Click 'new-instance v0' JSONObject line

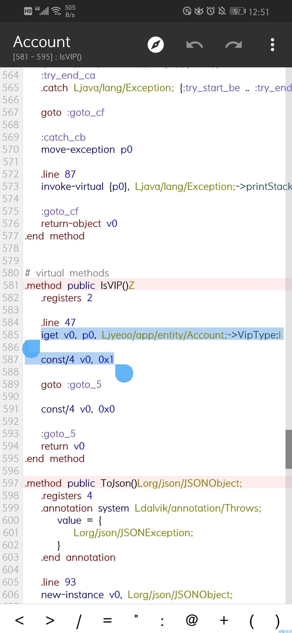click(x=137, y=595)
